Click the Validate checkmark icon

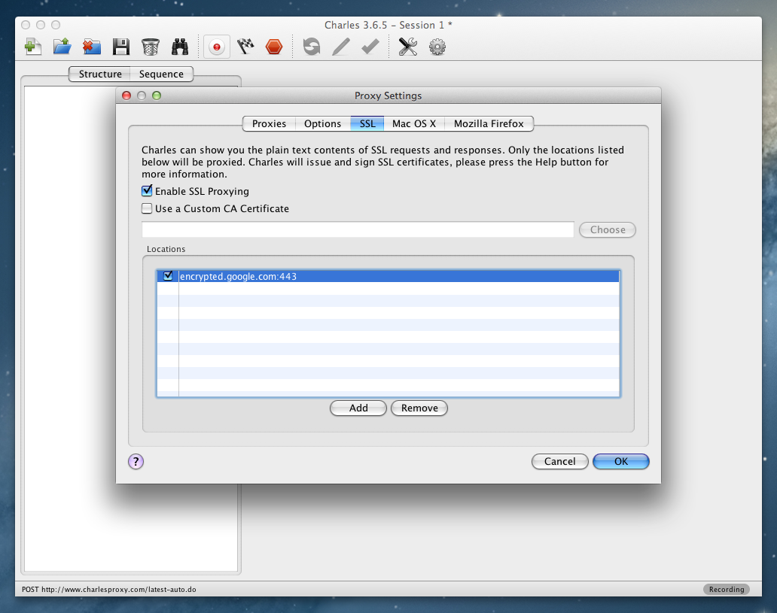coord(370,47)
